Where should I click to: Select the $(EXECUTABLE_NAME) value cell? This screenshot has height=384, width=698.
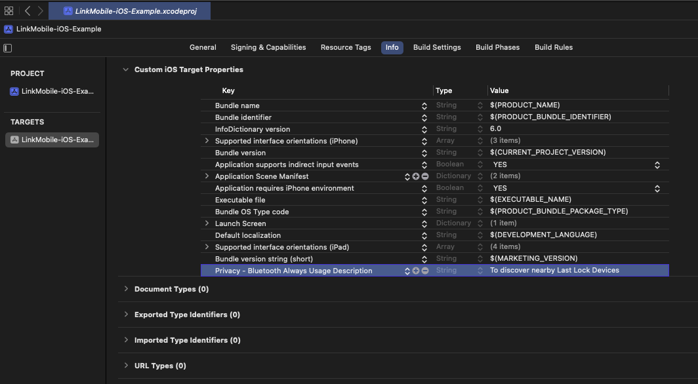[x=530, y=200]
